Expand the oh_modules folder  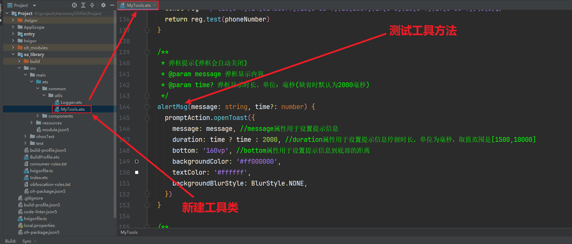coord(13,48)
